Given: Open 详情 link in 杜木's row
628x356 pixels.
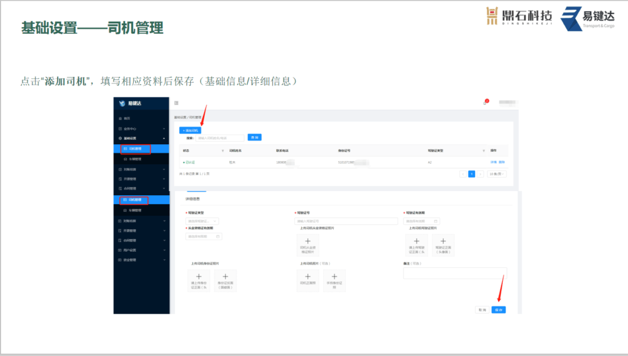Looking at the screenshot, I should [494, 162].
